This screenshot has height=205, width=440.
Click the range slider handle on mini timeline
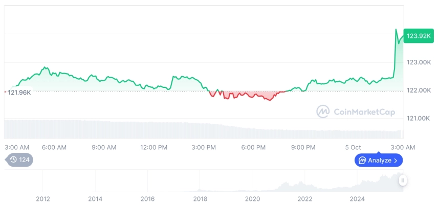tap(403, 180)
